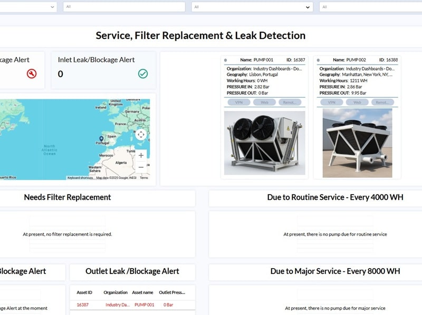
Task: Open PUMP 001 equipment image
Action: click(x=265, y=143)
